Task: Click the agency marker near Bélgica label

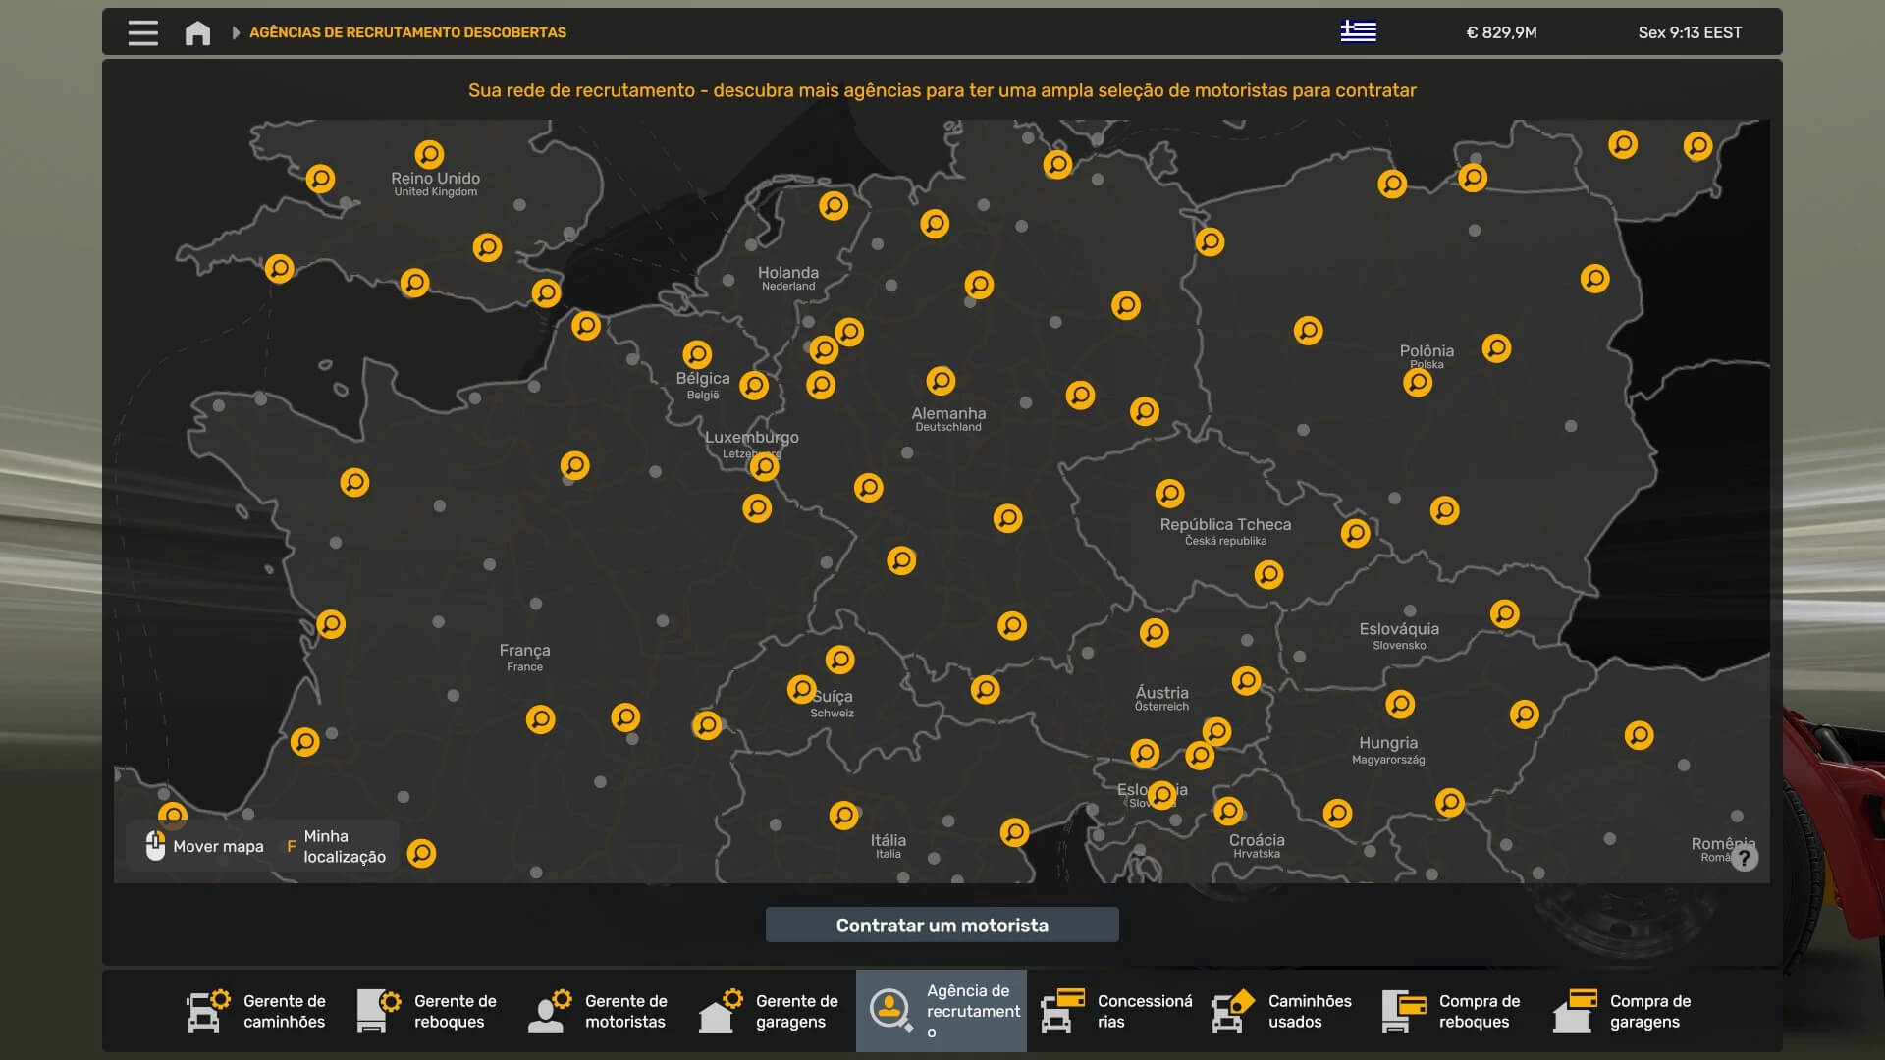Action: pos(697,354)
